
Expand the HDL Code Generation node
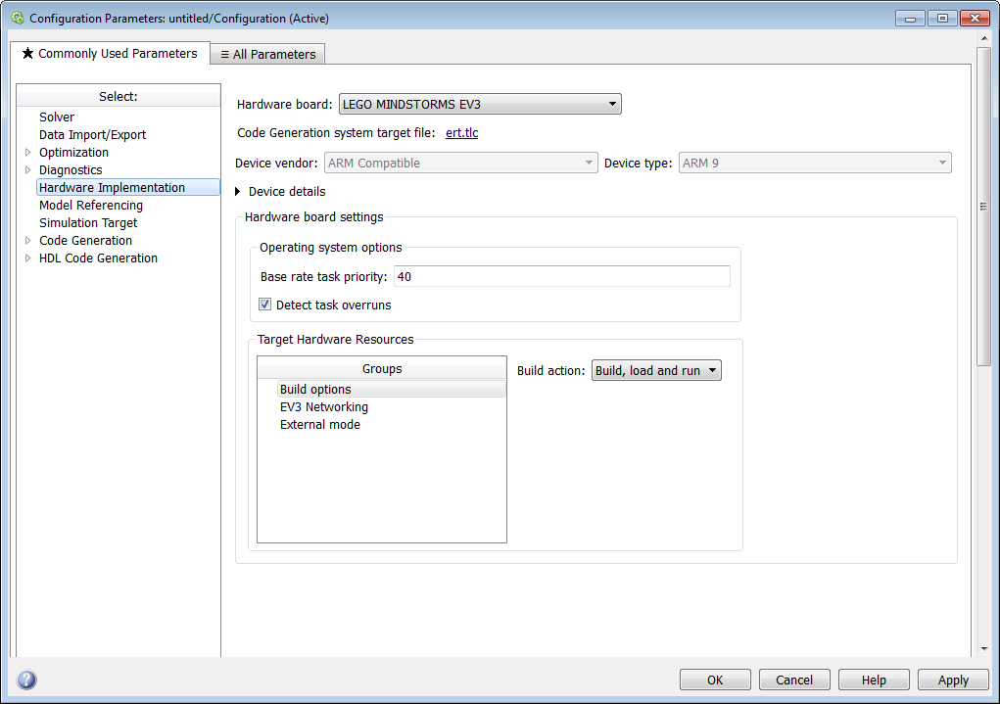pyautogui.click(x=27, y=258)
